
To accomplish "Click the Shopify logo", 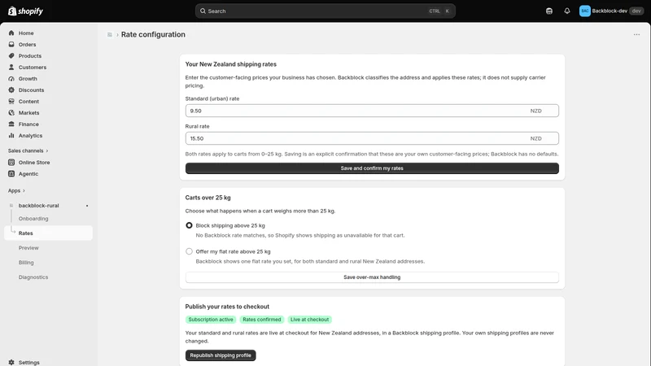I will tap(26, 11).
